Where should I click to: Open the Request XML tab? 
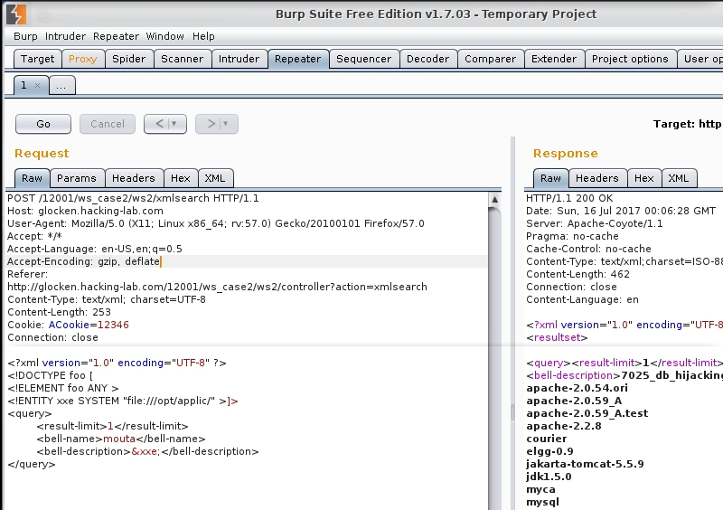click(215, 178)
